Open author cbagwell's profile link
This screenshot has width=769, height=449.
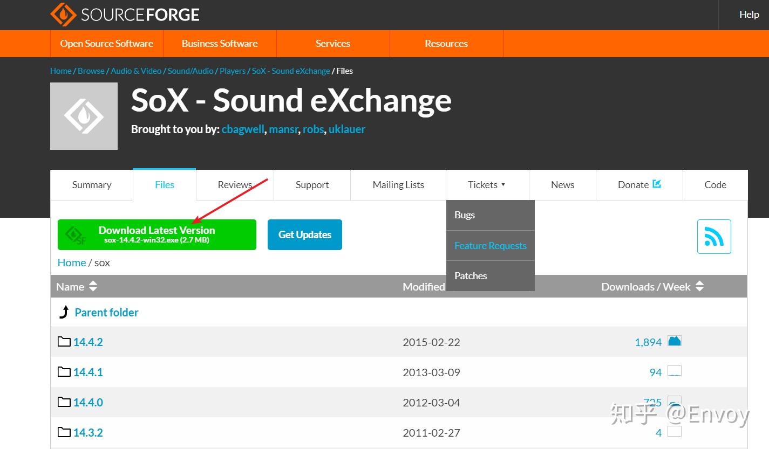tap(243, 129)
